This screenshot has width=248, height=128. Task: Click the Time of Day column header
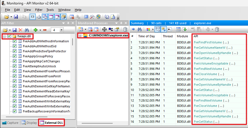click(147, 36)
